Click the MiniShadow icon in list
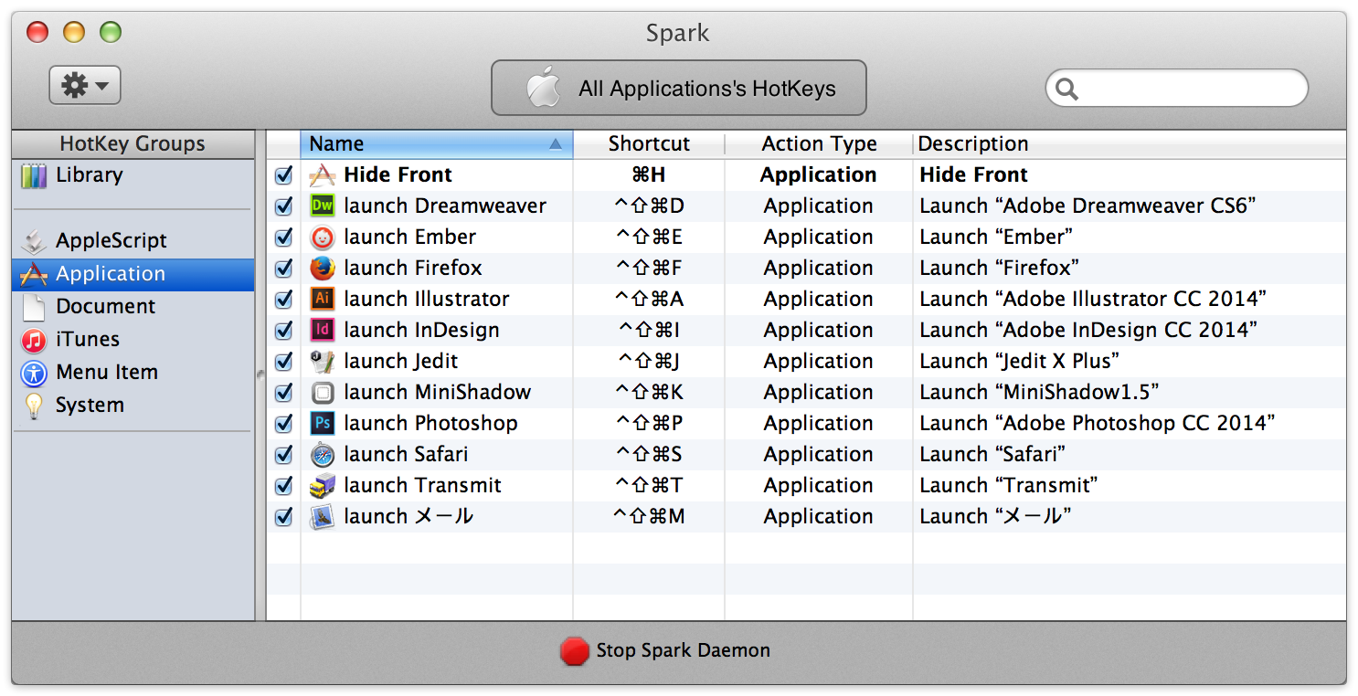The image size is (1358, 696). pyautogui.click(x=322, y=392)
